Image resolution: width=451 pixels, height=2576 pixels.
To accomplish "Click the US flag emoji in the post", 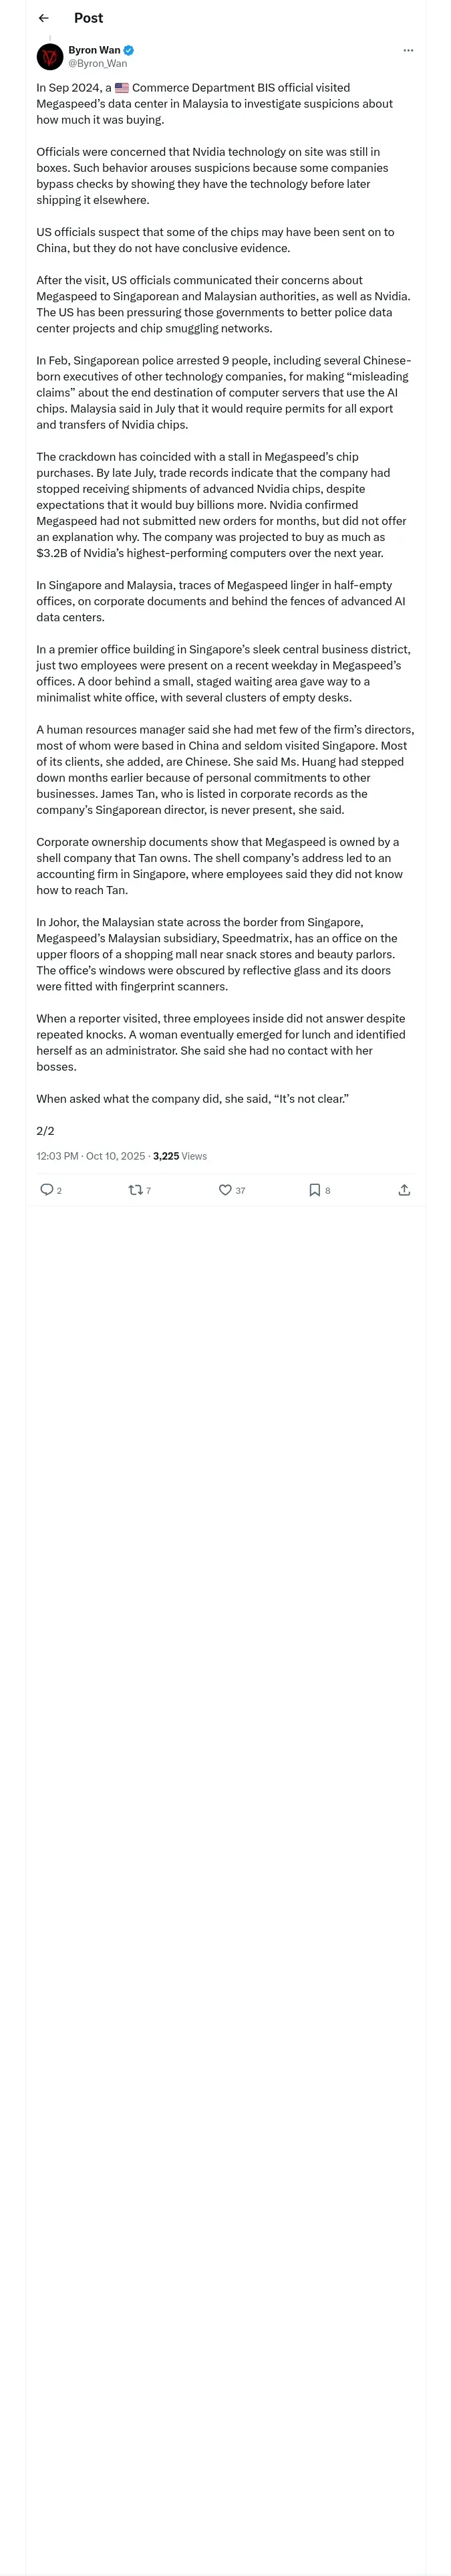I will pos(122,88).
